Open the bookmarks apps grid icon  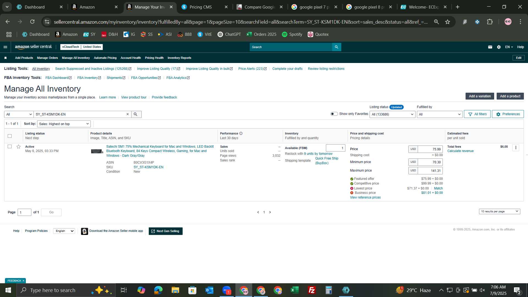9,34
